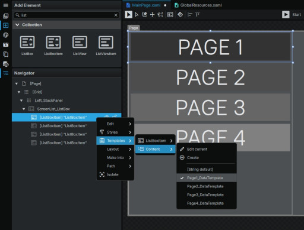Click the highlighted ListBoxItem row

(x=66, y=118)
